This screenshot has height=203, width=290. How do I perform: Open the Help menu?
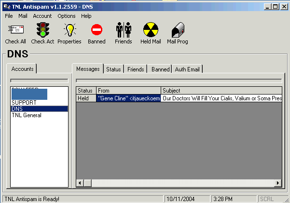pos(86,16)
